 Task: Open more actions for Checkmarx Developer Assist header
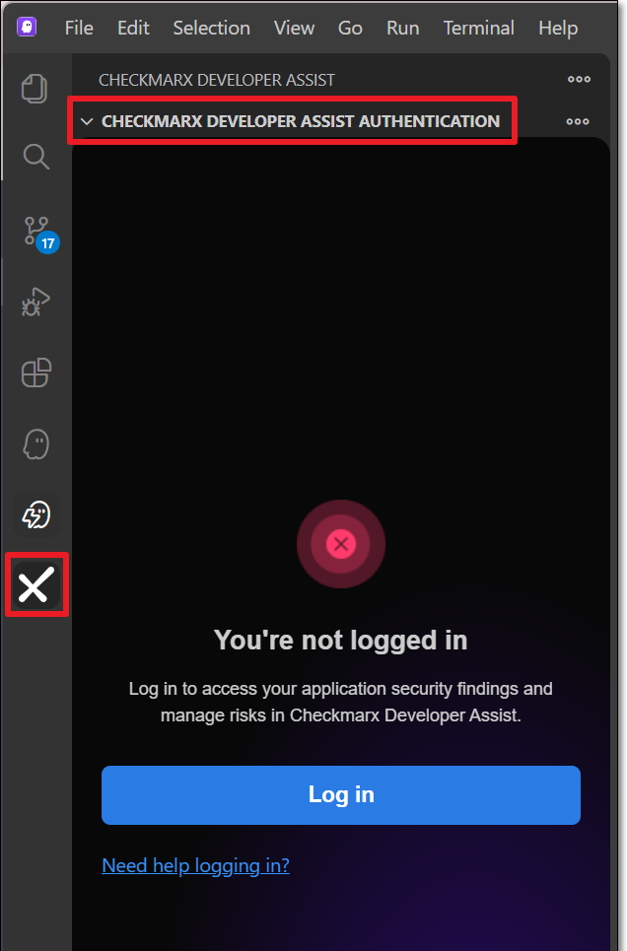(579, 80)
